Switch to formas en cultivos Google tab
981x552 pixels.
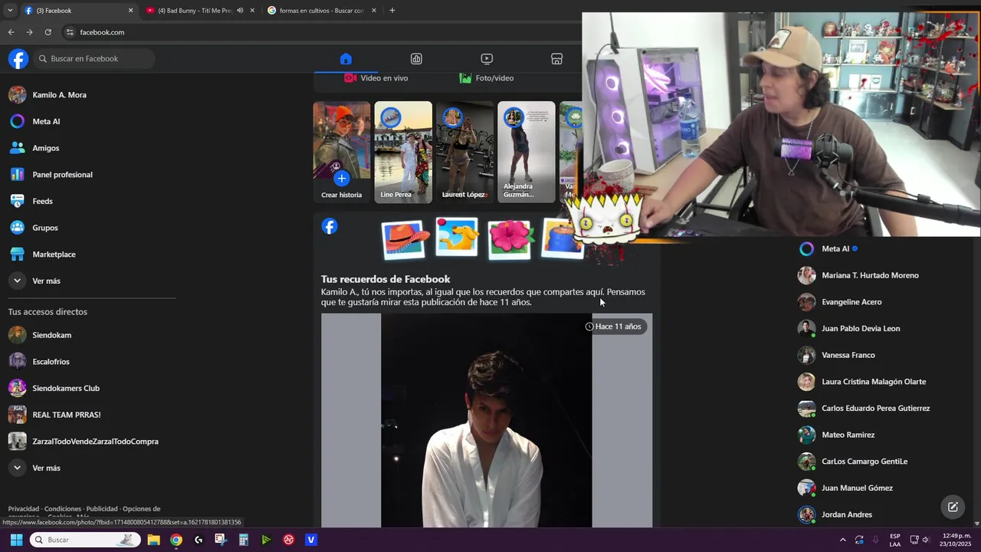point(322,11)
